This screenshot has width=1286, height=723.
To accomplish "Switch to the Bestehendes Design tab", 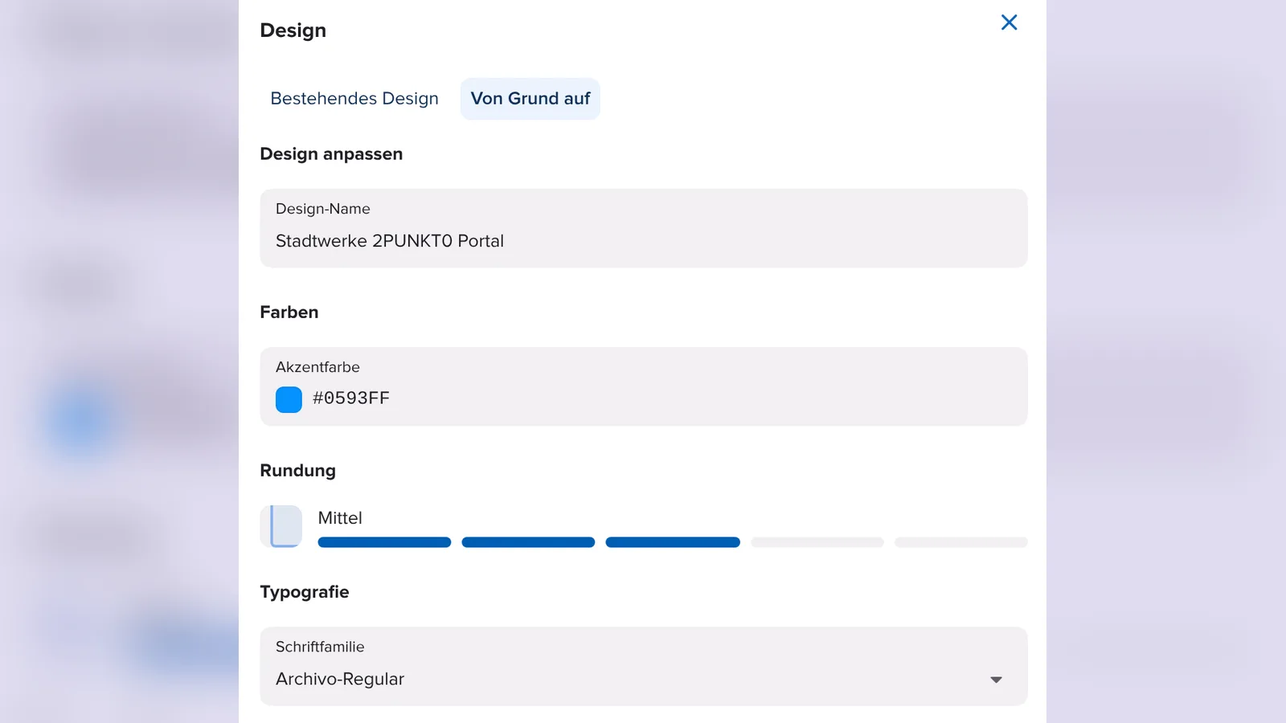I will pos(354,99).
